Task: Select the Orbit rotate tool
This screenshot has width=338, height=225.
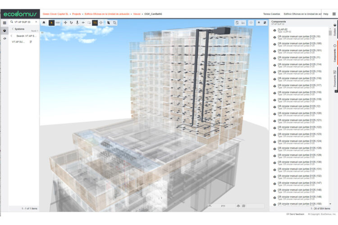Action: tap(71, 22)
